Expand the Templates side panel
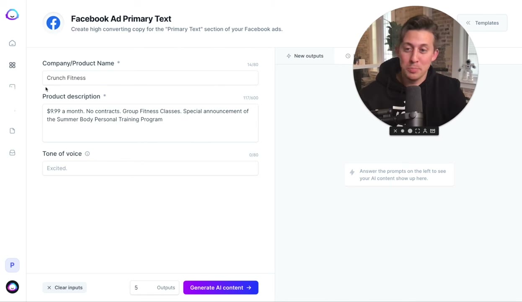This screenshot has width=522, height=302. point(482,23)
